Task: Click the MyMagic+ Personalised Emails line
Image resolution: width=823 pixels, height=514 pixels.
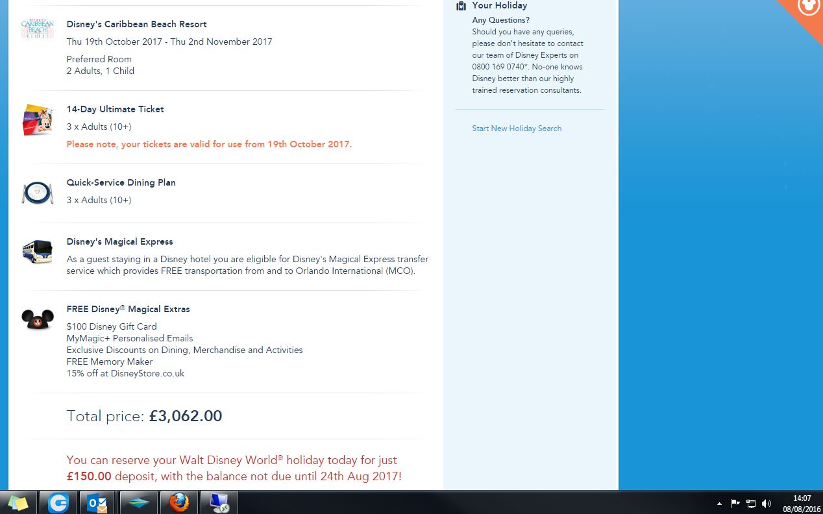Action: (x=130, y=338)
